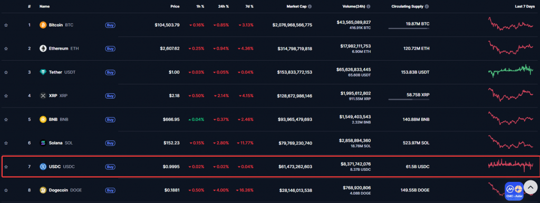The width and height of the screenshot is (540, 203).
Task: Open Dogecoin DOGE name link
Action: (65, 190)
